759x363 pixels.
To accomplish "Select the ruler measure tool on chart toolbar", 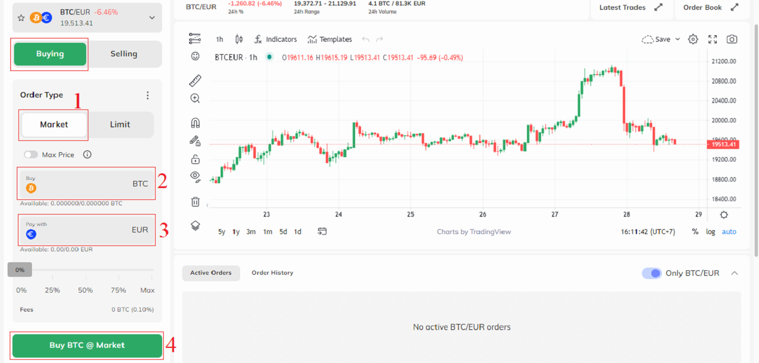I will point(195,80).
